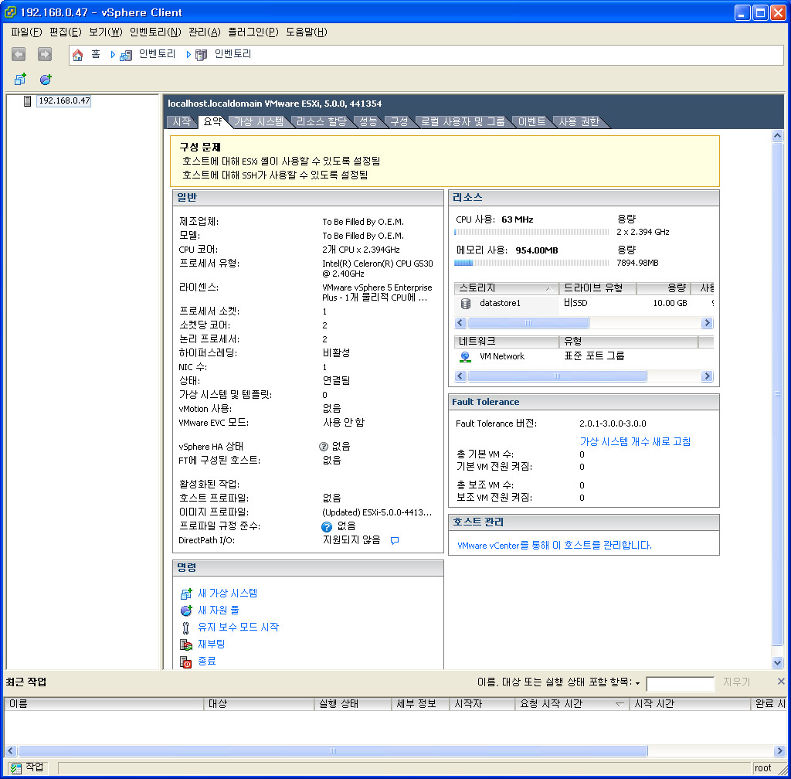Click 종료 link

click(207, 661)
